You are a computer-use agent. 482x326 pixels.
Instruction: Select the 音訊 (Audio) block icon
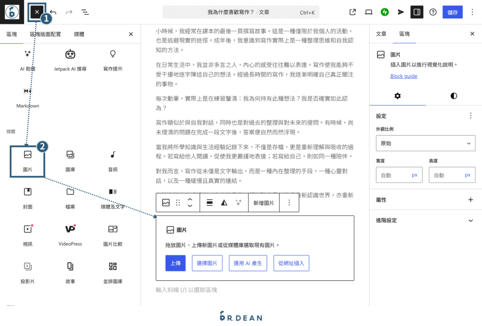(112, 159)
